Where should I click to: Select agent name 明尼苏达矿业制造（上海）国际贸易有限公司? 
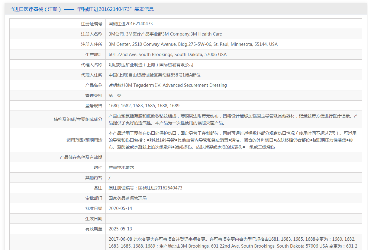tap(151, 65)
